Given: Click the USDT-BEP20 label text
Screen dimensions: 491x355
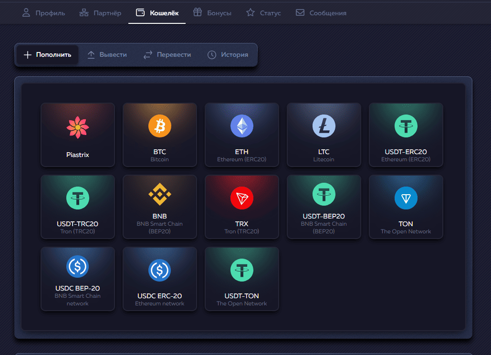Looking at the screenshot, I should click(324, 216).
